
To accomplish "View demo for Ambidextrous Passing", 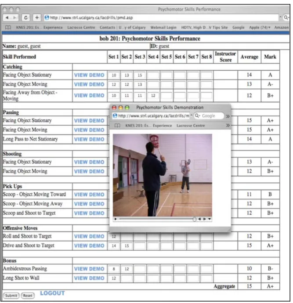I will click(x=89, y=269).
